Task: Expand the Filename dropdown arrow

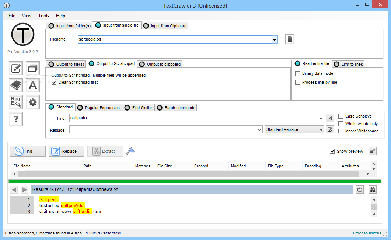Action: (x=275, y=39)
